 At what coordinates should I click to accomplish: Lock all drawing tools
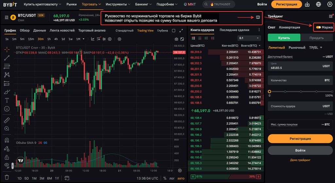[x=7, y=157]
